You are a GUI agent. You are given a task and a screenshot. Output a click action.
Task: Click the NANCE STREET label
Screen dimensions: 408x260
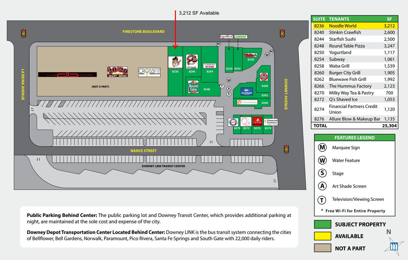[x=143, y=151]
